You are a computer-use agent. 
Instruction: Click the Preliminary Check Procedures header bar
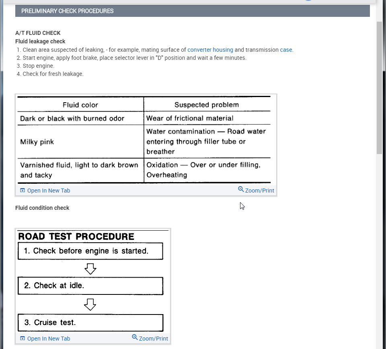pyautogui.click(x=193, y=11)
